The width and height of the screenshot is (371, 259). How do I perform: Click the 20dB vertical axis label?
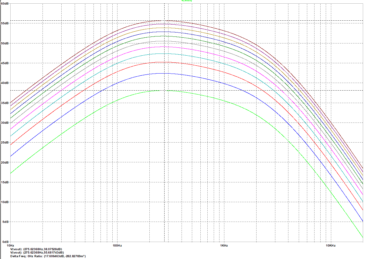tap(5, 162)
